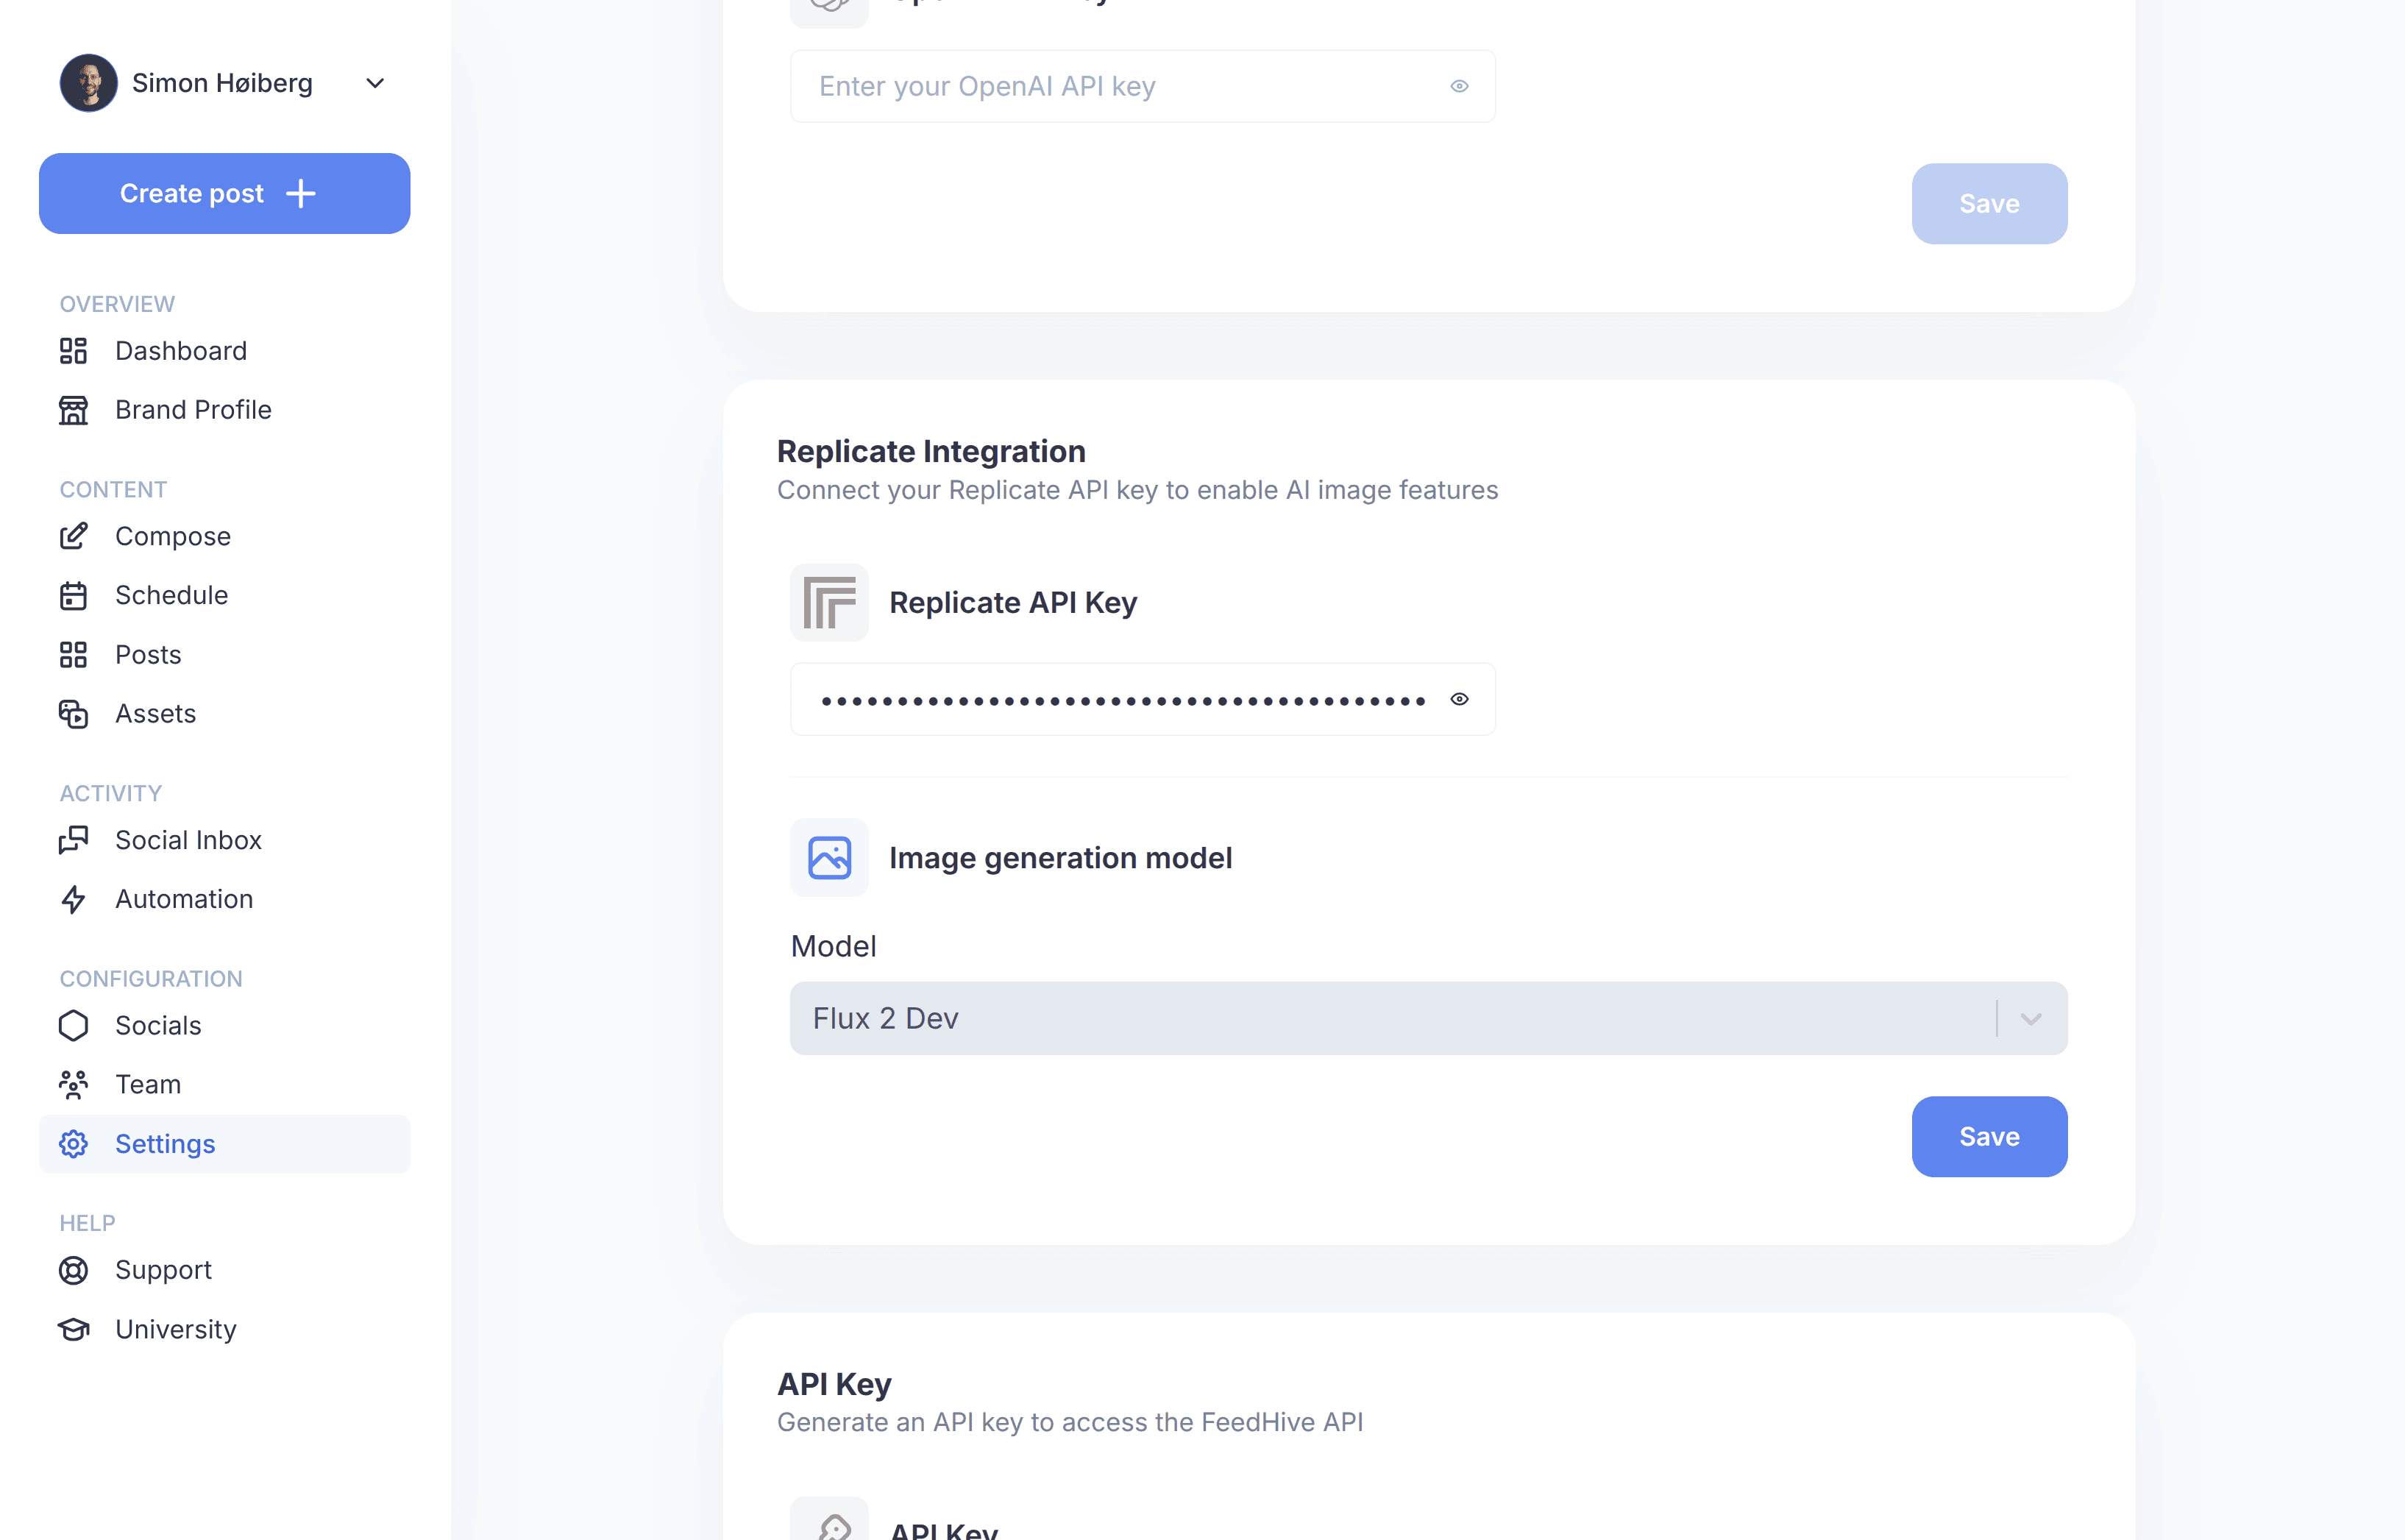
Task: Click the Settings gear icon
Action: [74, 1143]
